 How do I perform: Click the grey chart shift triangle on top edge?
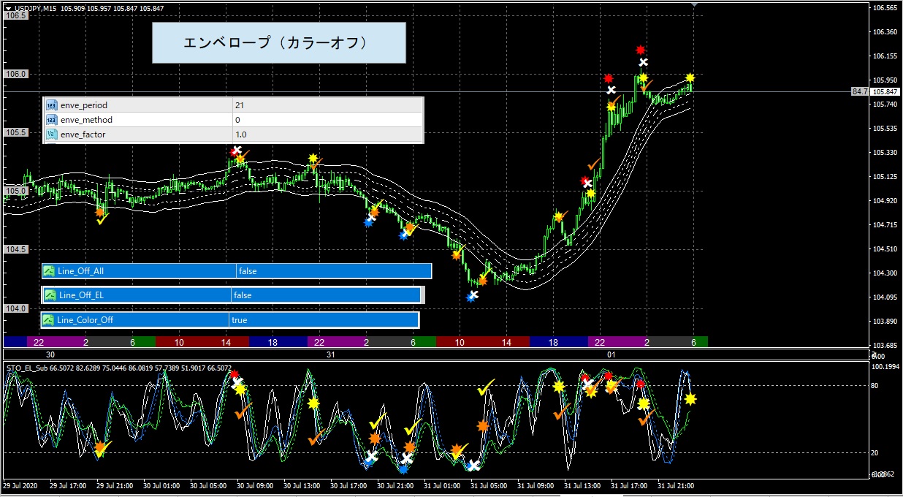point(693,4)
